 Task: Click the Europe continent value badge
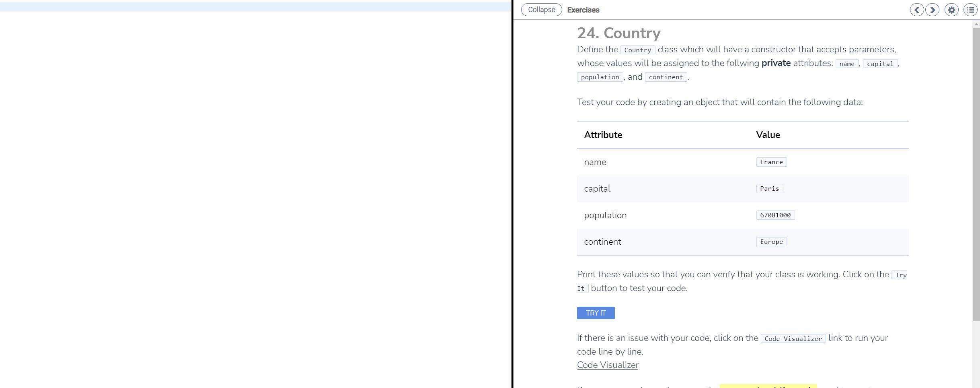pyautogui.click(x=771, y=241)
